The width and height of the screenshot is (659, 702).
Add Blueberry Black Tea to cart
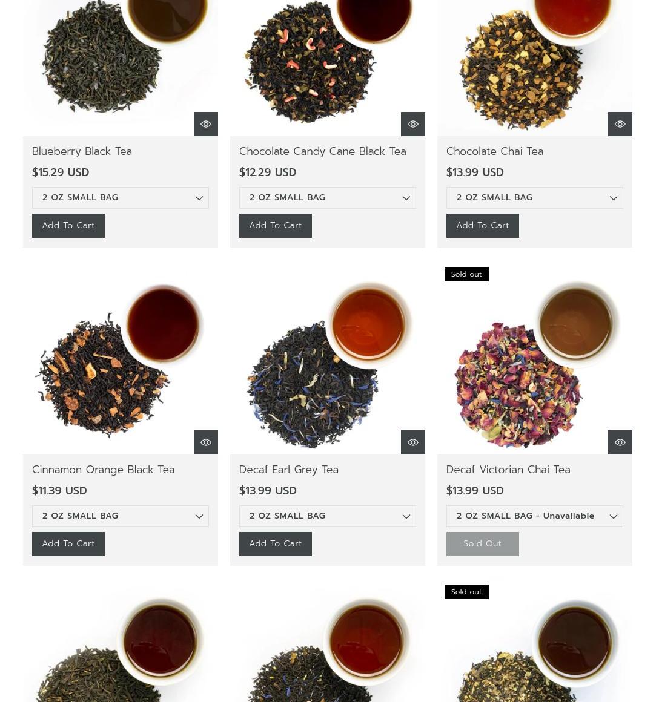click(68, 226)
